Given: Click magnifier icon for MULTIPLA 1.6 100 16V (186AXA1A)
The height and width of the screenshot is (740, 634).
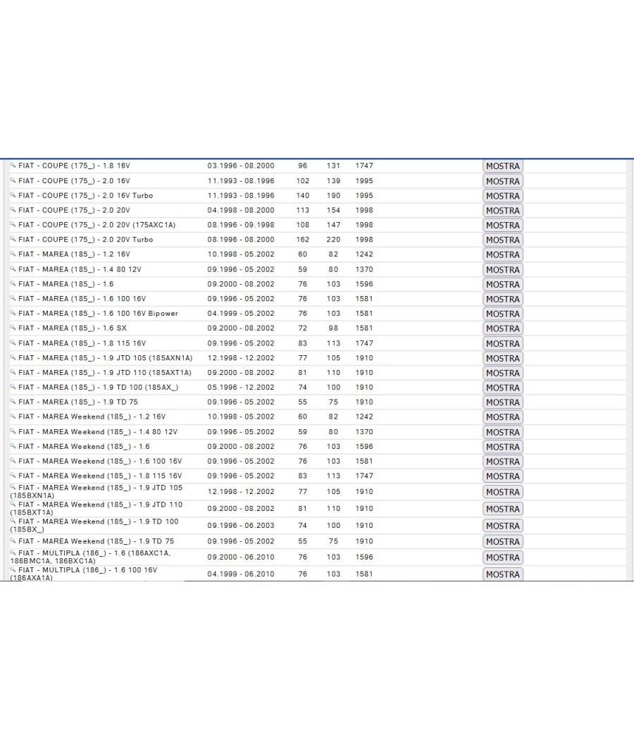Looking at the screenshot, I should (13, 569).
